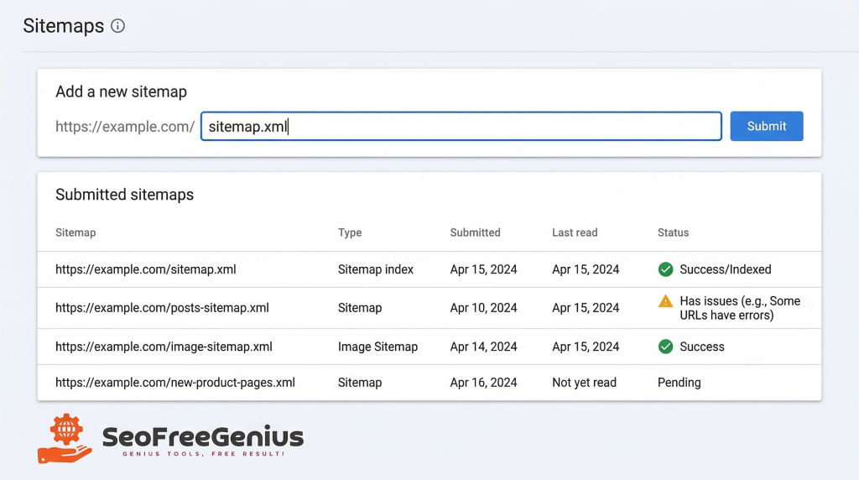This screenshot has height=480, width=859.
Task: Click 'Apr 10, 2024' submitted date
Action: pos(484,308)
